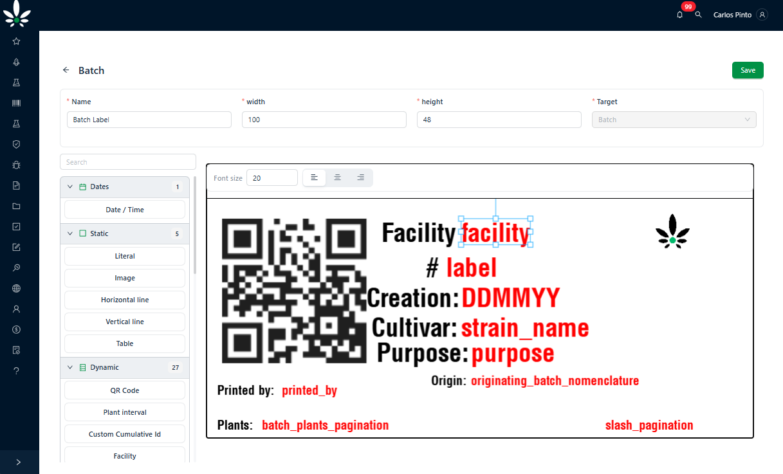Open the bug icon in sidebar

pyautogui.click(x=16, y=165)
